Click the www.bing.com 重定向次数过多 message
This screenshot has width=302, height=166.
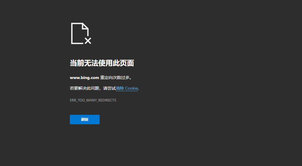click(101, 78)
